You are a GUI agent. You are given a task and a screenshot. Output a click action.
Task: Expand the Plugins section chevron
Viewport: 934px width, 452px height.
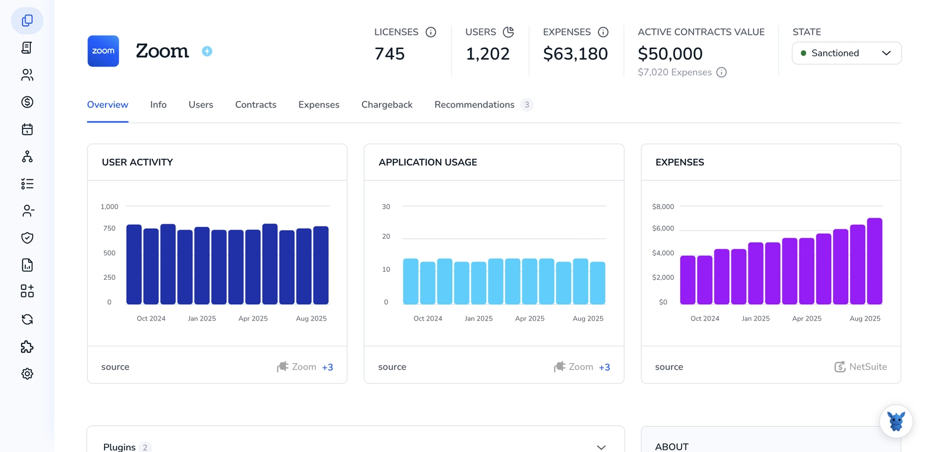(601, 447)
